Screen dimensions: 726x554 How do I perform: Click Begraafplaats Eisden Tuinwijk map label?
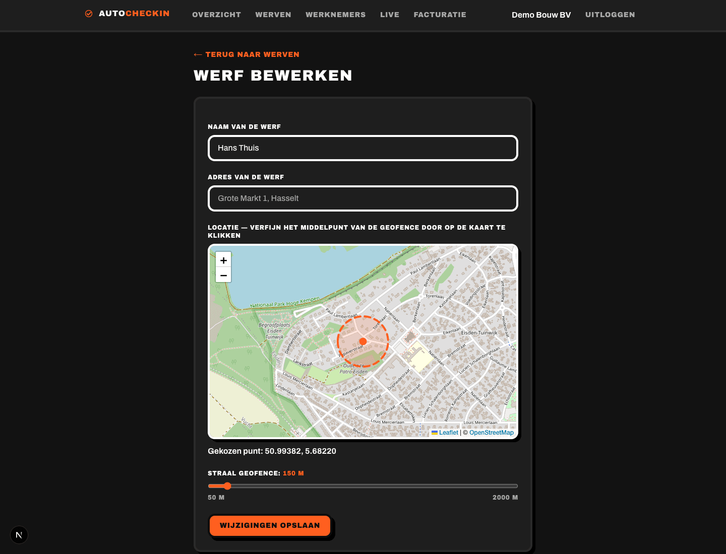[x=274, y=331]
